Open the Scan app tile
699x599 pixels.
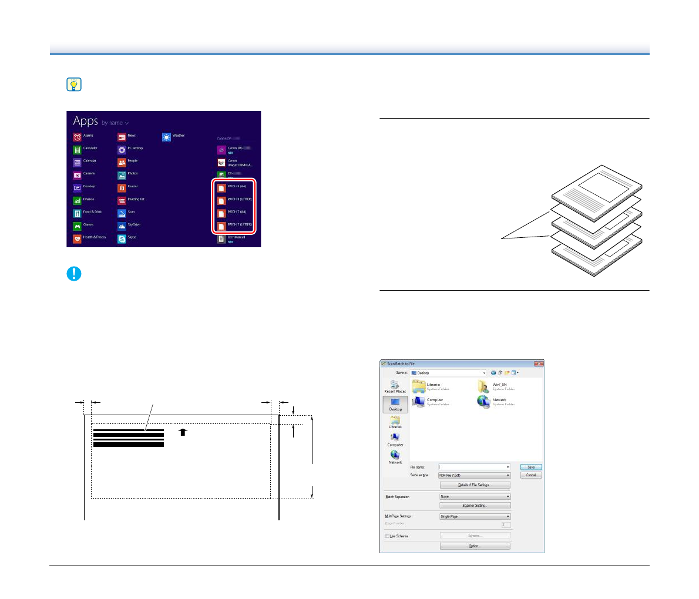point(122,213)
